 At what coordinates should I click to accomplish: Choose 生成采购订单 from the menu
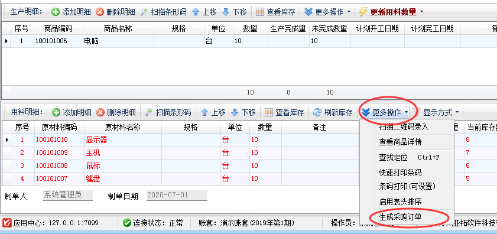(400, 217)
